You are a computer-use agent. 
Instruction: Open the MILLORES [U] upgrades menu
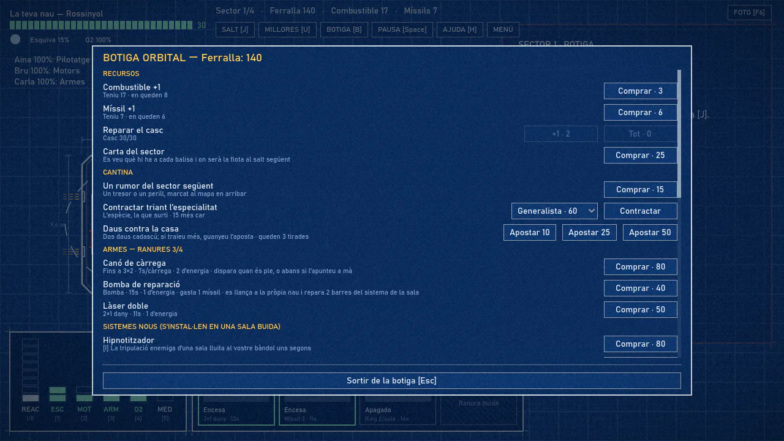pyautogui.click(x=287, y=29)
